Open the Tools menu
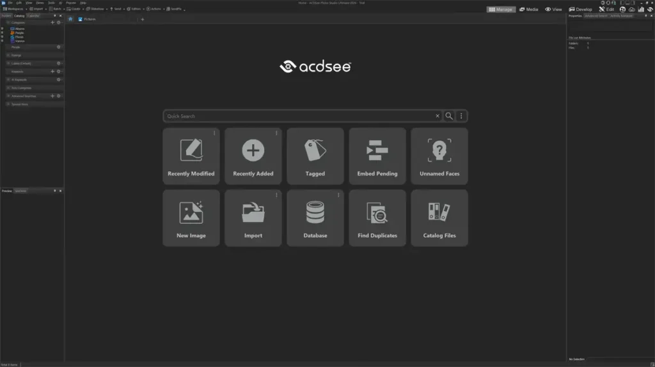 [51, 3]
